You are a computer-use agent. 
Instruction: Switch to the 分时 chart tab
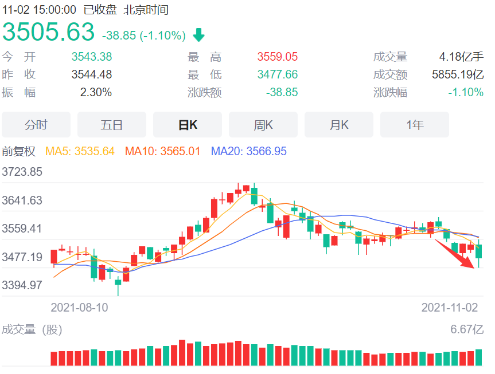(36, 125)
